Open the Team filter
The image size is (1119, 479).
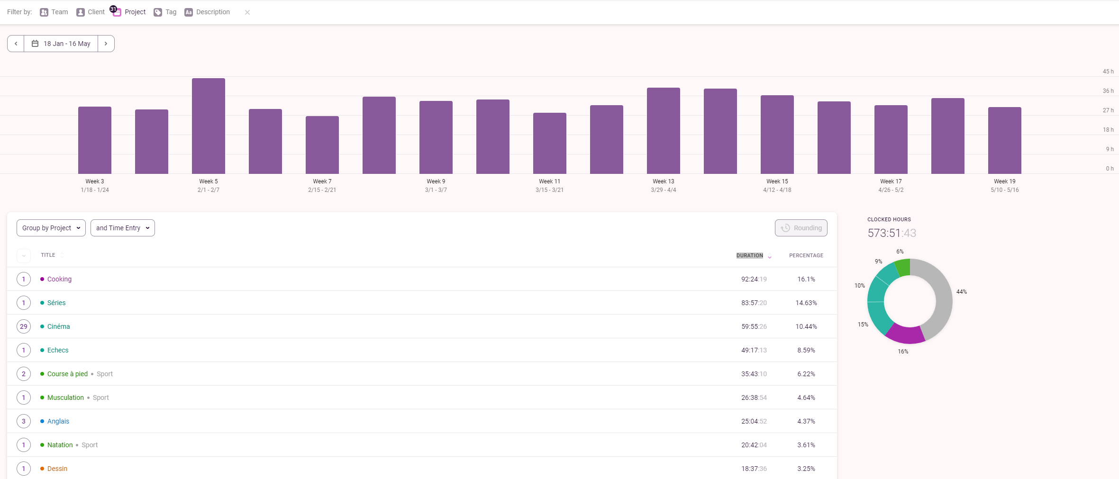tap(54, 12)
